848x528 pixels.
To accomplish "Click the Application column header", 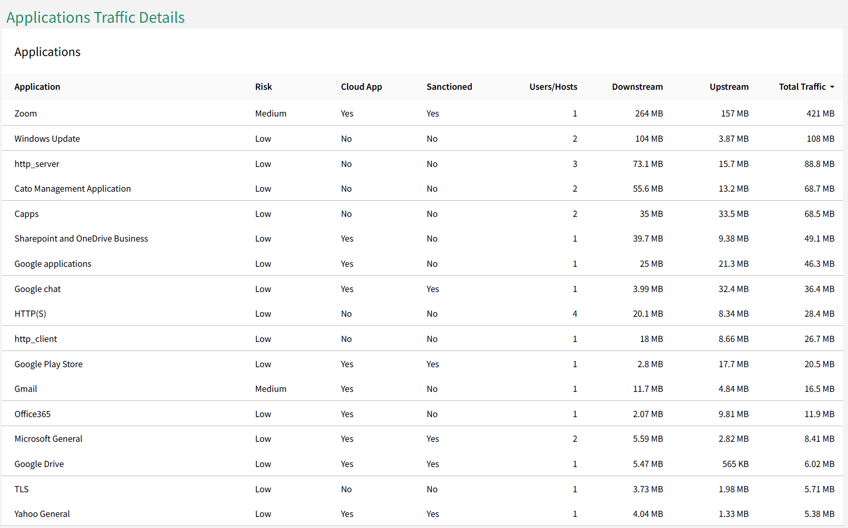I will pyautogui.click(x=37, y=87).
